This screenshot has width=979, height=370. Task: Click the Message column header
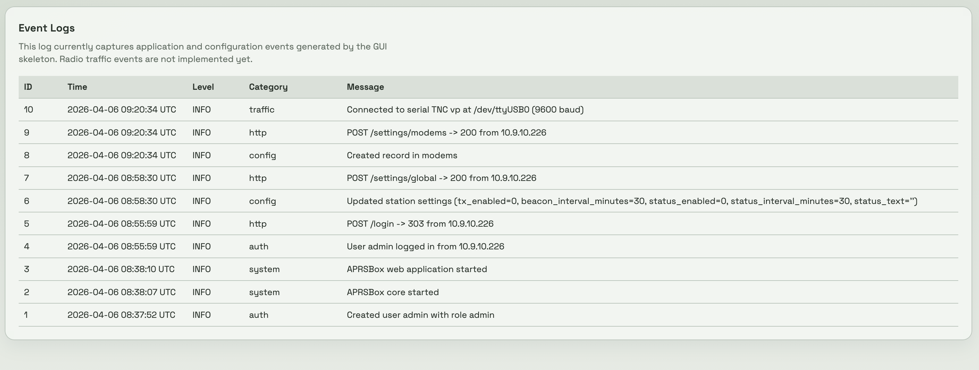coord(365,87)
